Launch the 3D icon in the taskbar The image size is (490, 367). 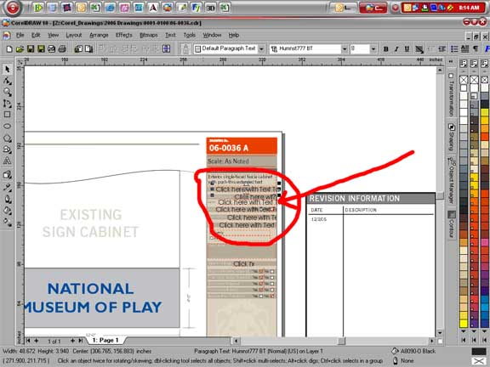coord(210,8)
